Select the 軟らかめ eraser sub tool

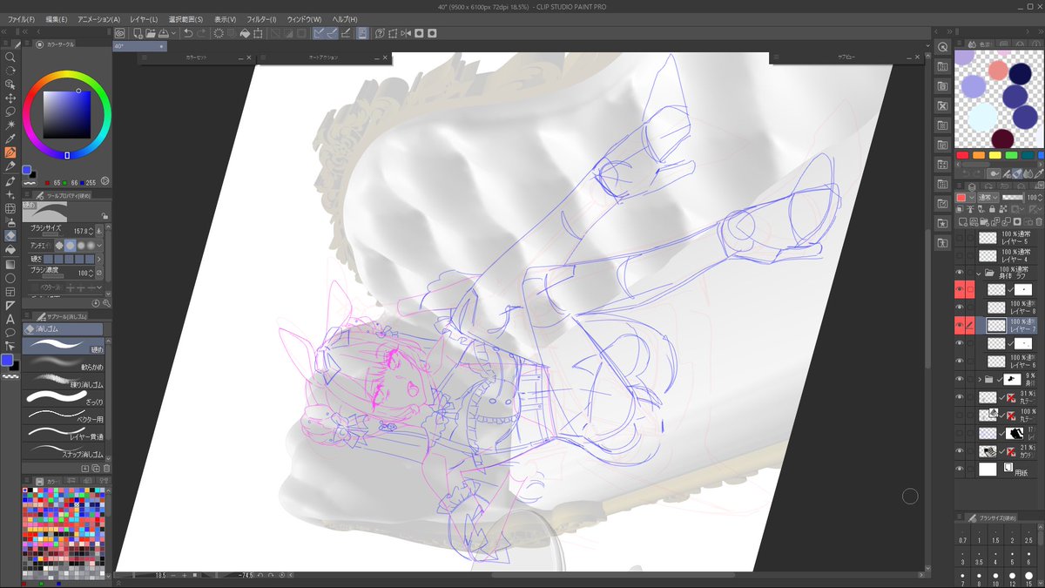[x=65, y=363]
